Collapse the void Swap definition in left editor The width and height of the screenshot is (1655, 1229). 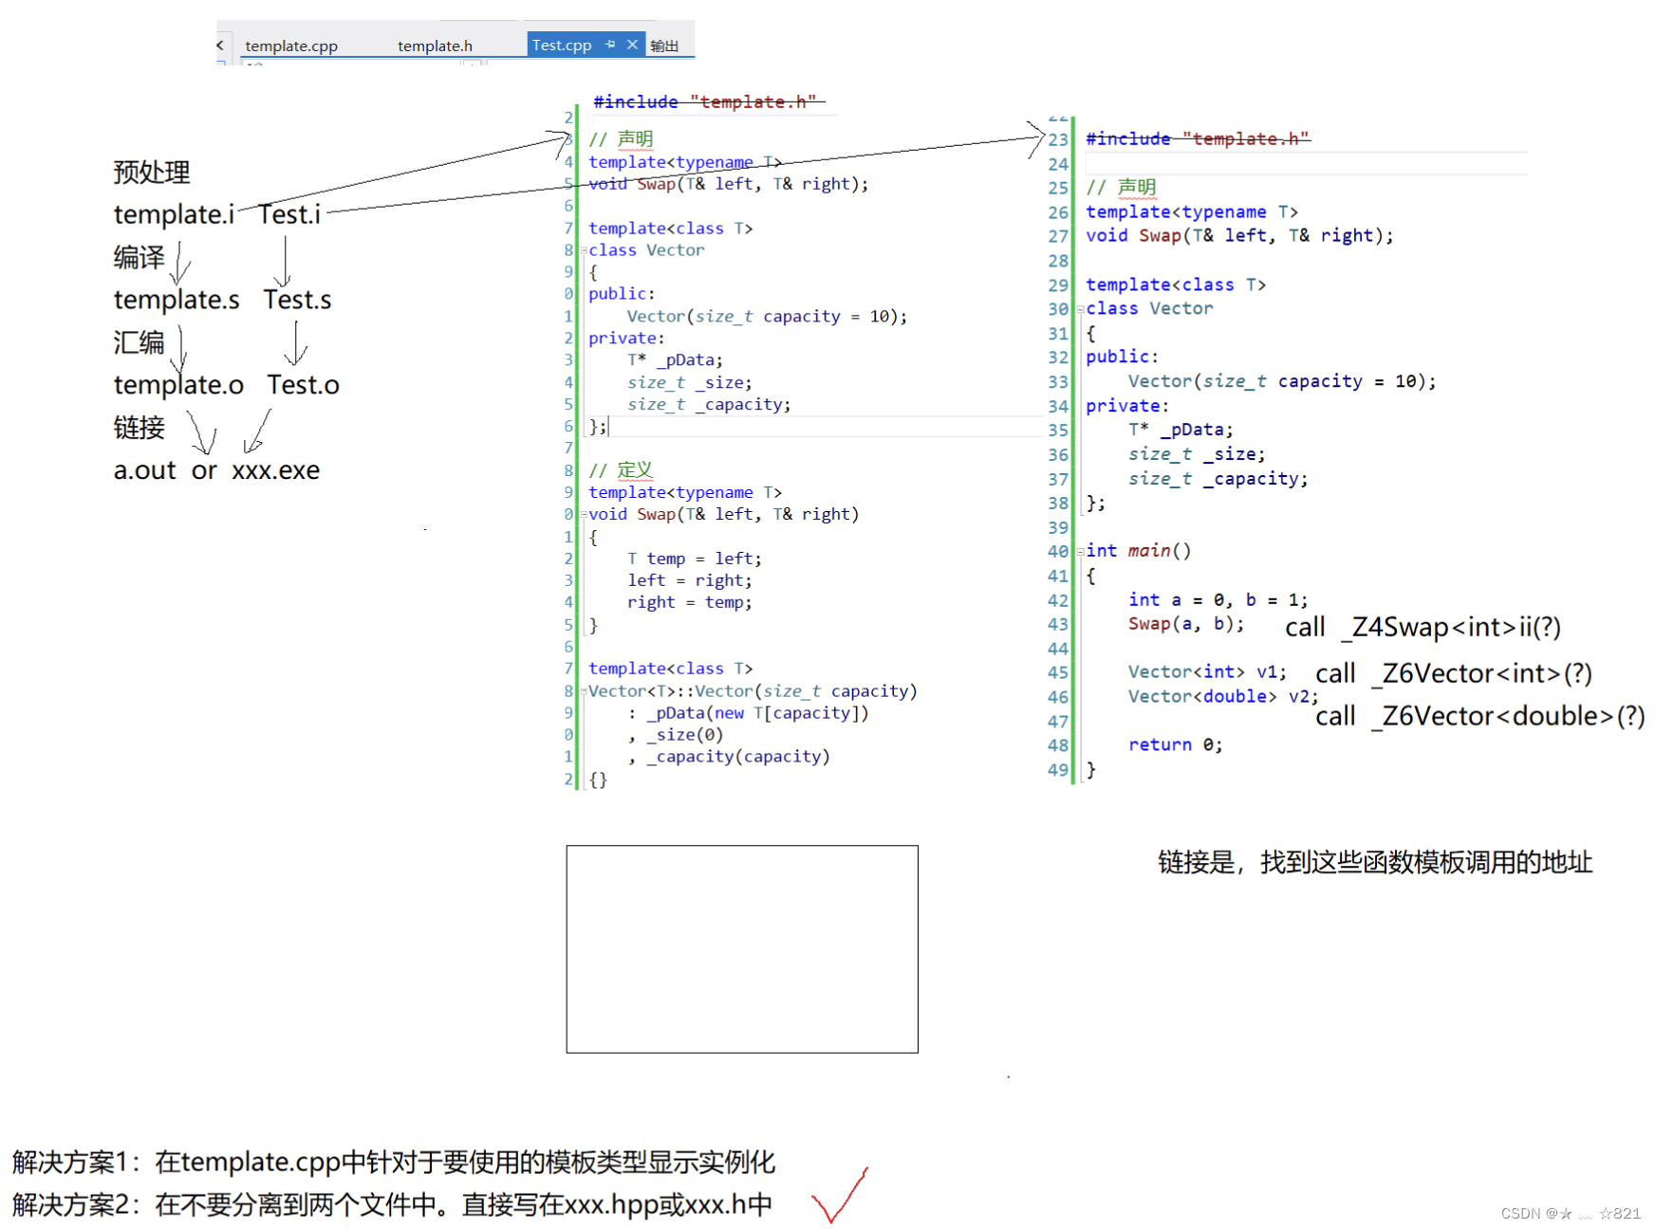click(584, 514)
